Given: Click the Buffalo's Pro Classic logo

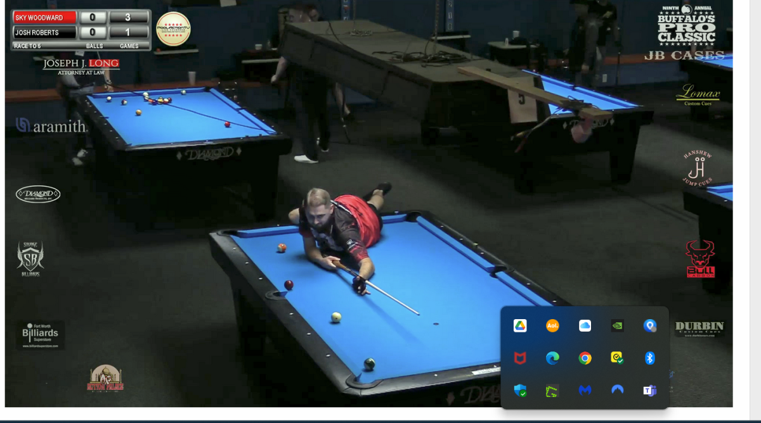Looking at the screenshot, I should 686,27.
